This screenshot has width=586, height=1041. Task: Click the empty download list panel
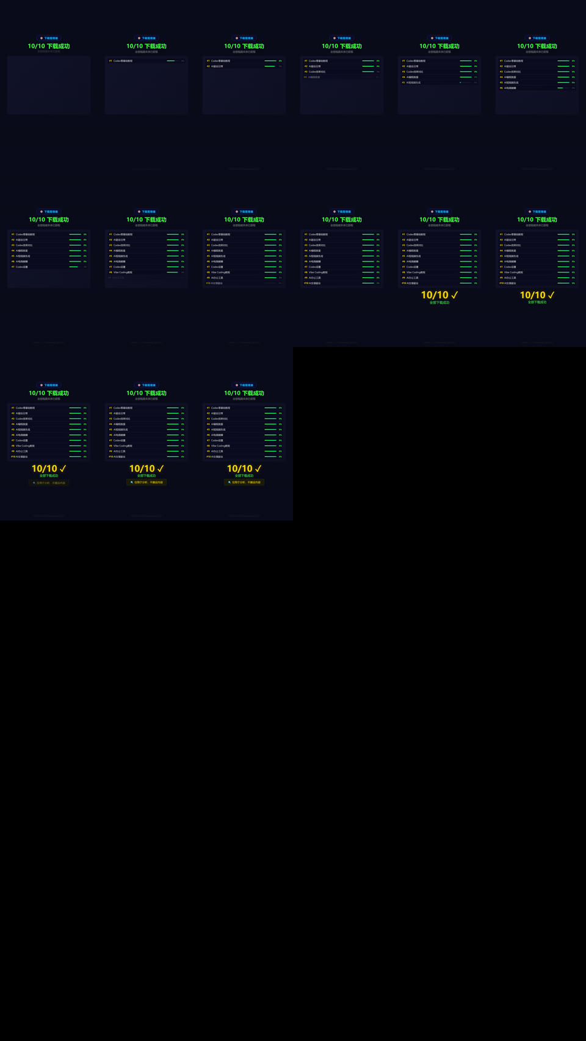point(49,85)
